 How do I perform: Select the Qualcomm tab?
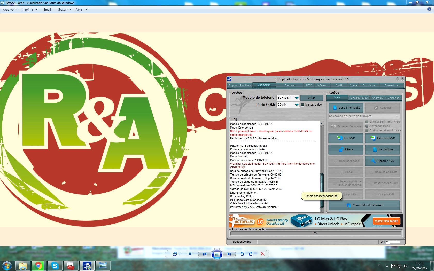click(x=264, y=85)
